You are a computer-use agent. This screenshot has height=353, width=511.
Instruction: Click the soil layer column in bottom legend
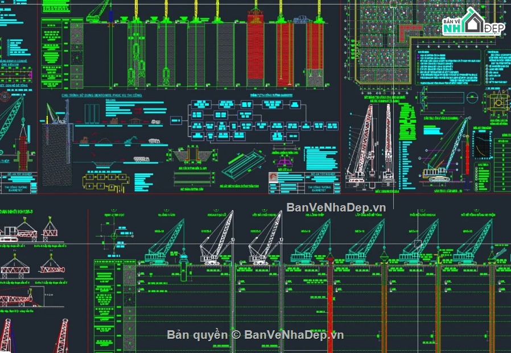129,306
